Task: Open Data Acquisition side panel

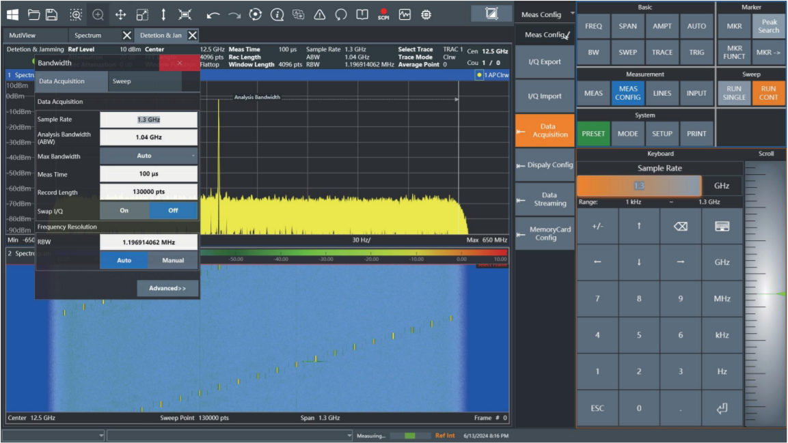Action: (x=545, y=130)
